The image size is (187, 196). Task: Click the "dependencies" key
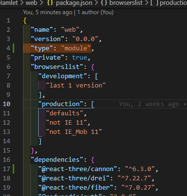coord(57,160)
